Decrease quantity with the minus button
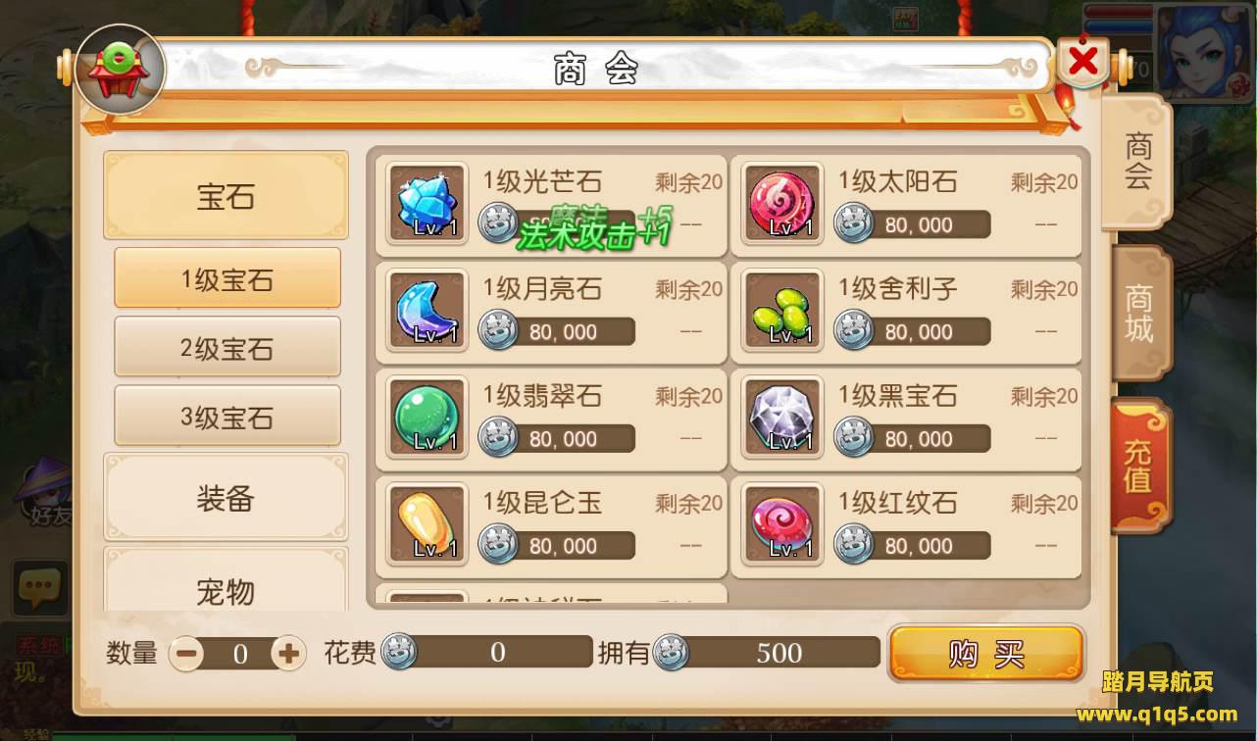1257x741 pixels. (185, 654)
